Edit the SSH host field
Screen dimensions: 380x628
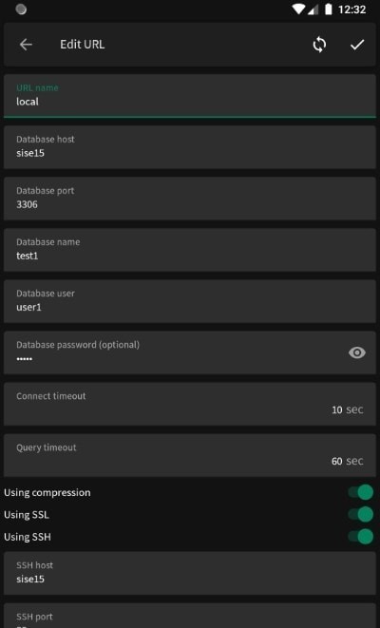[x=190, y=573]
